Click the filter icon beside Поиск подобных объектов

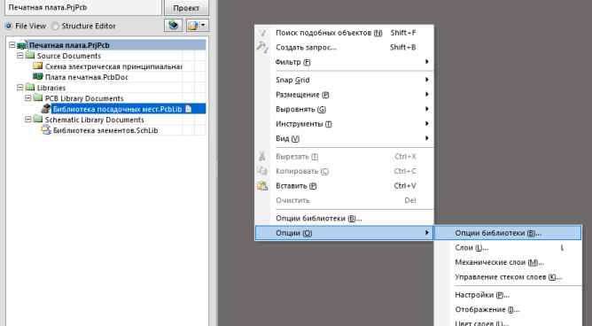pyautogui.click(x=262, y=33)
